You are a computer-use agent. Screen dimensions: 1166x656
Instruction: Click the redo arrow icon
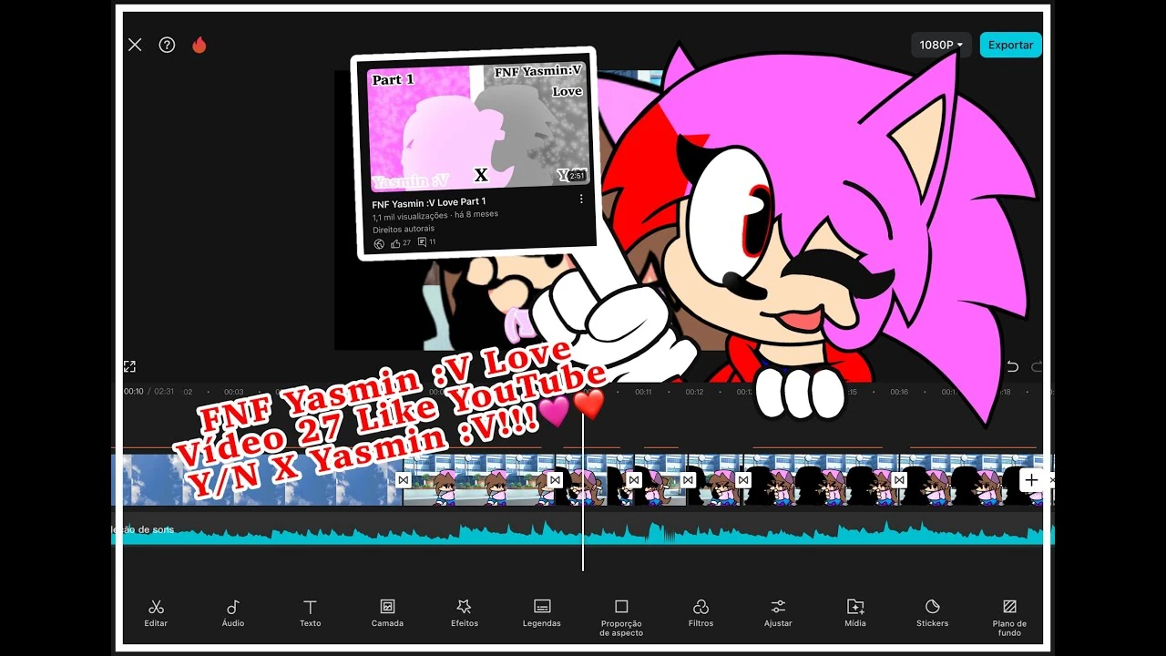[x=1037, y=365]
